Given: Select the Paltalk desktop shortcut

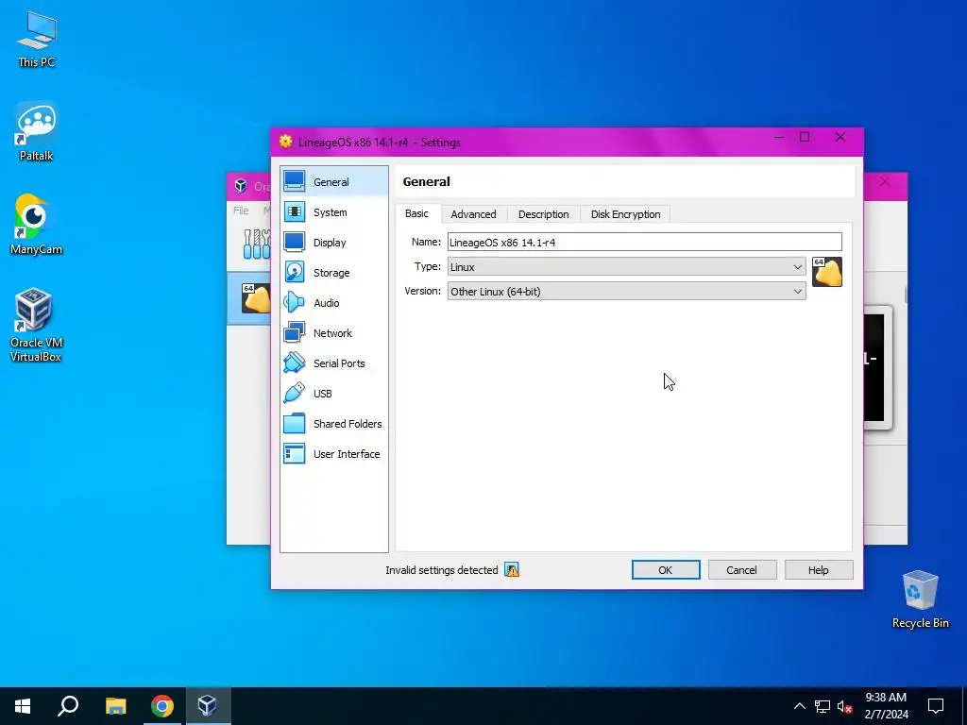Looking at the screenshot, I should [37, 131].
